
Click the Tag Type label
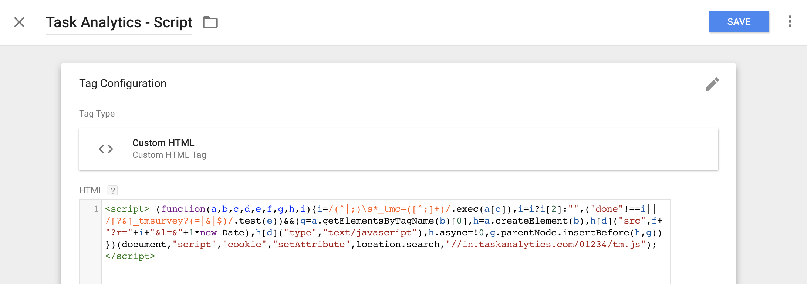tap(97, 114)
